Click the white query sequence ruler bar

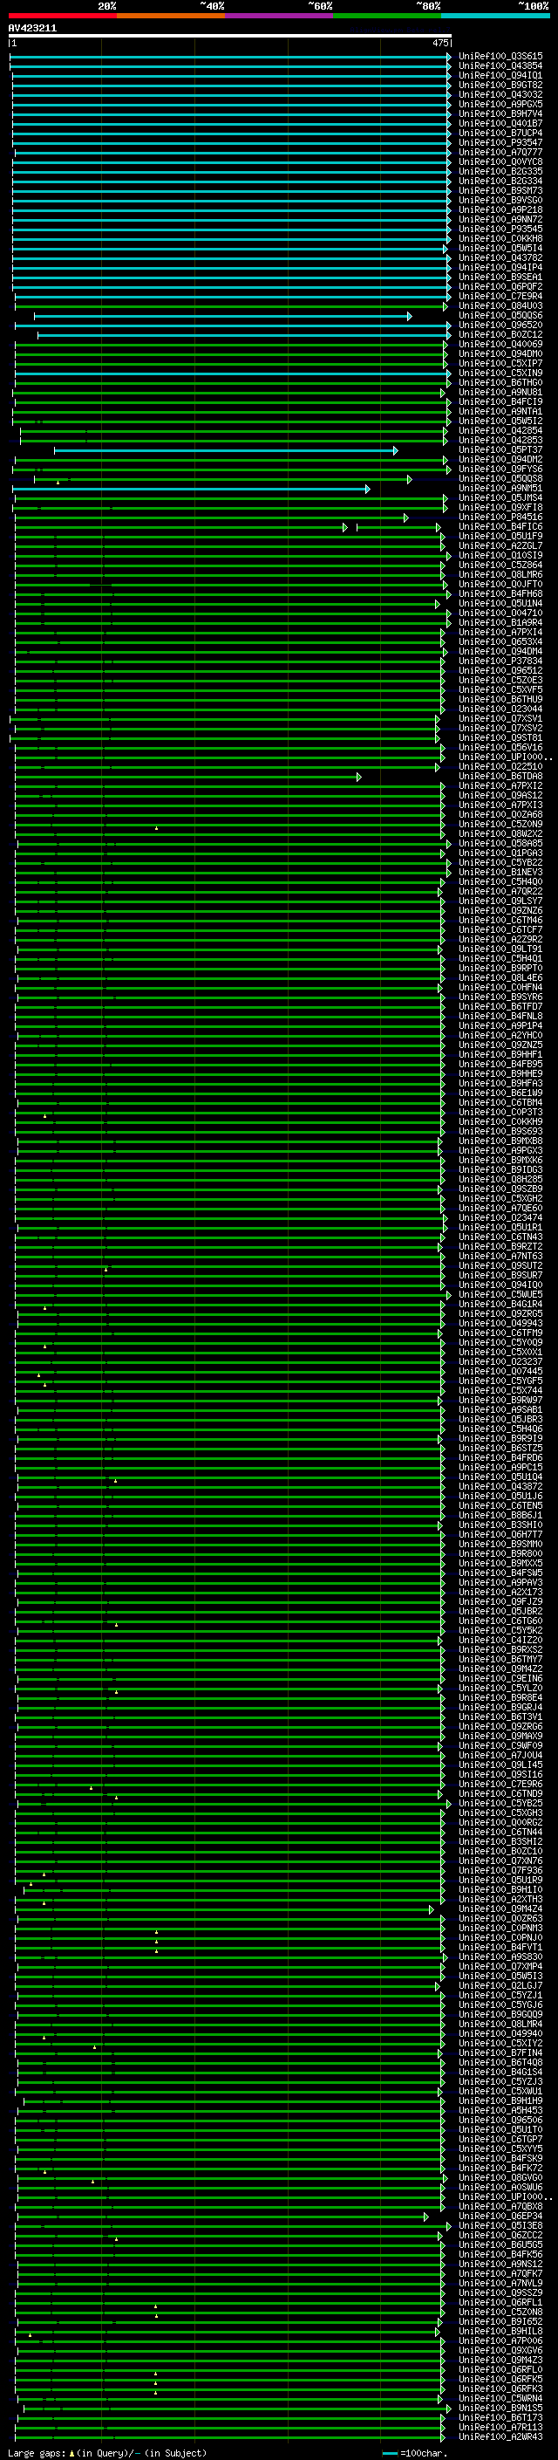230,35
